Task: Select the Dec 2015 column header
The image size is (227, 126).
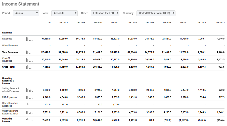Action: click(x=220, y=22)
